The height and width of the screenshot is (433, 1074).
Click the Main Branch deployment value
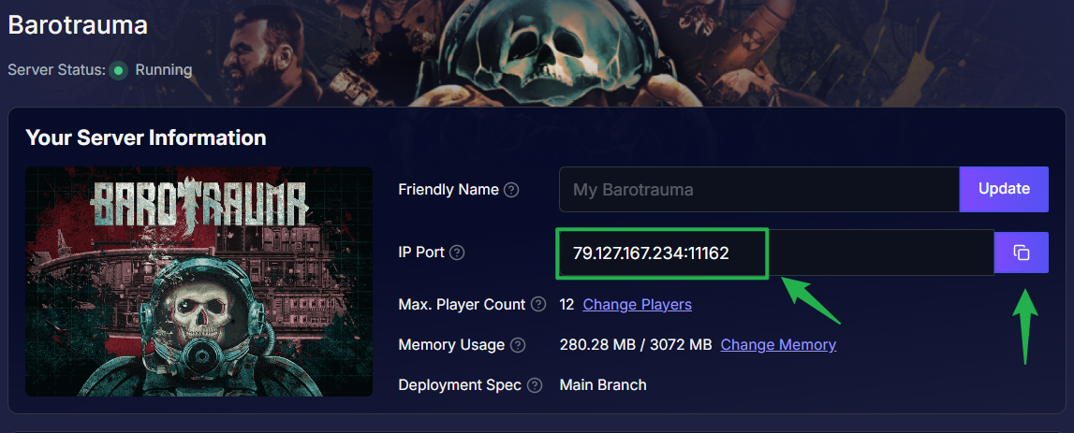point(602,385)
